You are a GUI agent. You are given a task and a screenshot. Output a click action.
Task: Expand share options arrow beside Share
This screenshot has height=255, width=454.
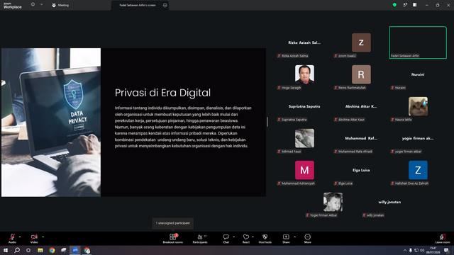pyautogui.click(x=295, y=237)
